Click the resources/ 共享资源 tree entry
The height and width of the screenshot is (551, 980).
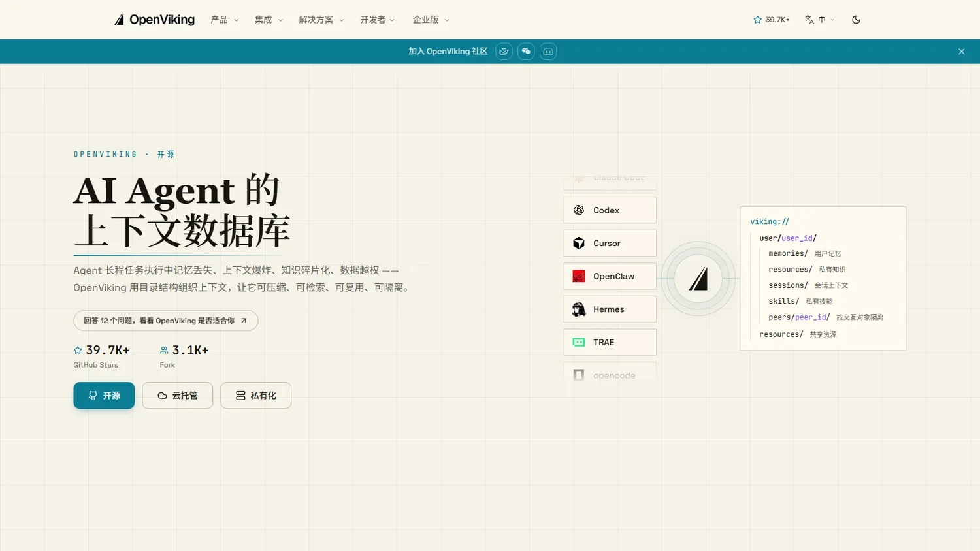[798, 334]
